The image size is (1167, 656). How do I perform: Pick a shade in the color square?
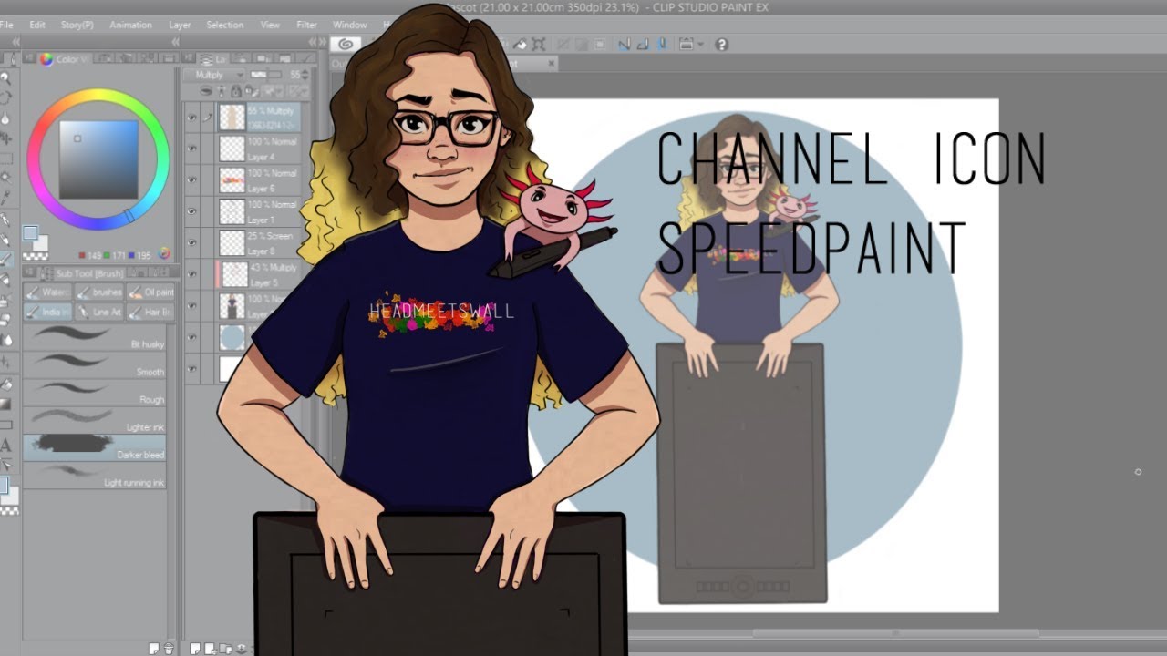click(98, 159)
